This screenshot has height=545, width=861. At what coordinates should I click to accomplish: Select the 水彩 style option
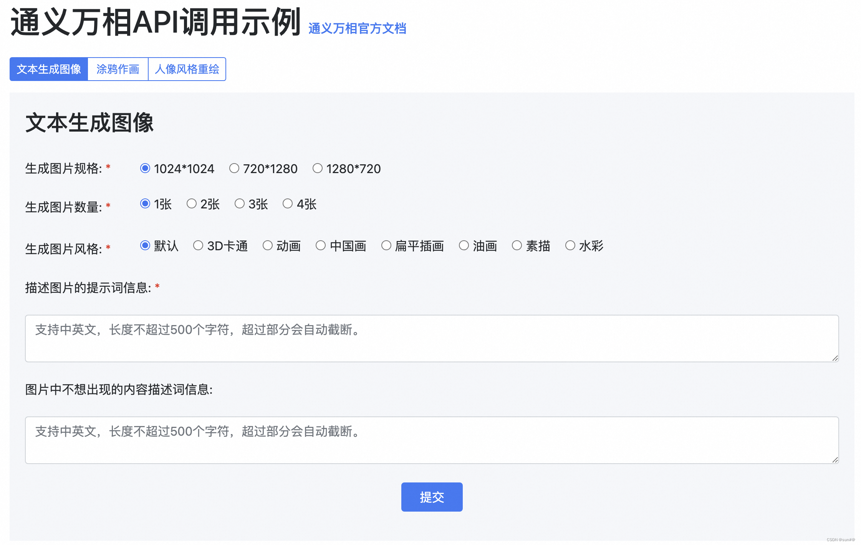click(x=570, y=246)
